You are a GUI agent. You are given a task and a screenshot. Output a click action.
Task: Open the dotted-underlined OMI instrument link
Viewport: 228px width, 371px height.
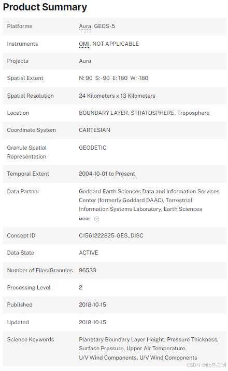pos(84,44)
